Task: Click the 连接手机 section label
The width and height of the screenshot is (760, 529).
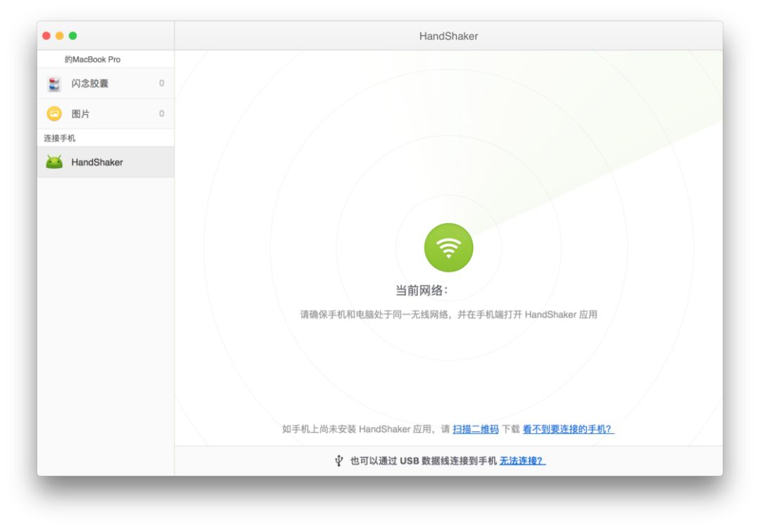Action: coord(60,138)
